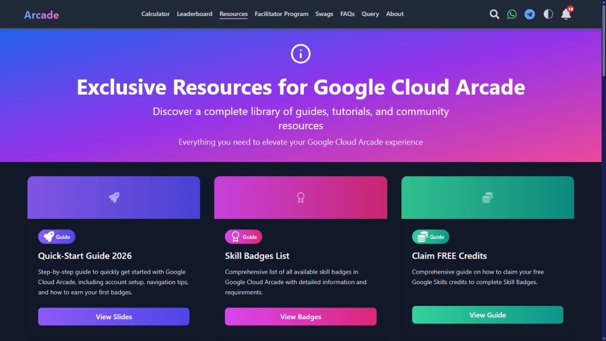
Task: Click the pink ribbon Guide tag
Action: coord(243,237)
